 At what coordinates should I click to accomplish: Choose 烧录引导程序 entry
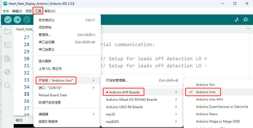(67, 121)
